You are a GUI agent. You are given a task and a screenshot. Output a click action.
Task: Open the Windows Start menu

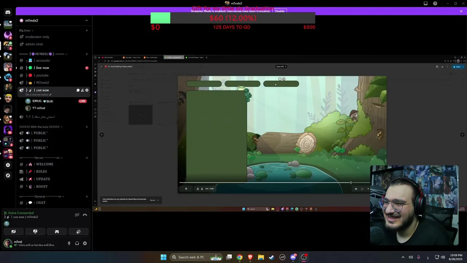click(x=163, y=257)
